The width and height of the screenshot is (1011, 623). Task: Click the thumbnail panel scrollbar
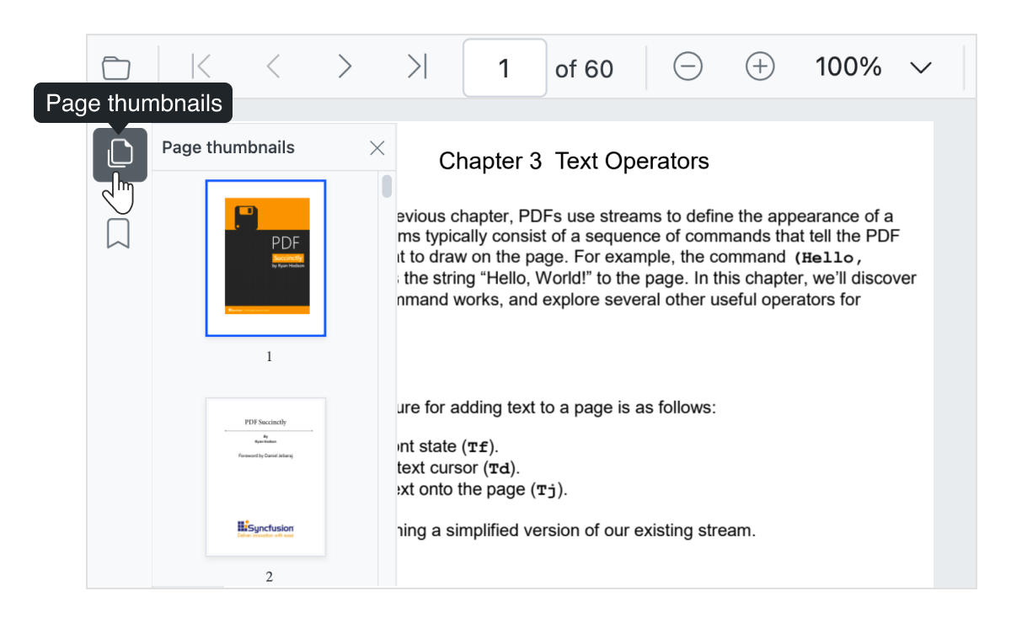tap(387, 187)
